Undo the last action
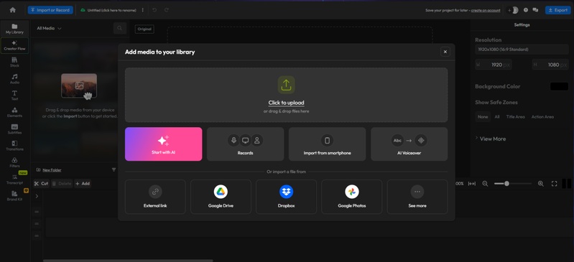This screenshot has height=262, width=574. click(154, 10)
